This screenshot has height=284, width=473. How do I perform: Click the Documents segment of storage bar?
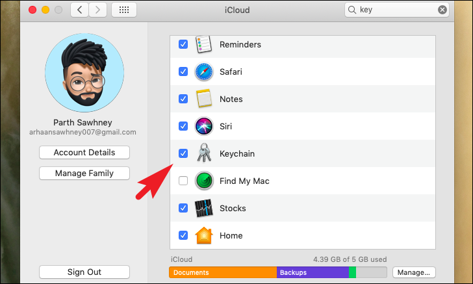point(223,272)
